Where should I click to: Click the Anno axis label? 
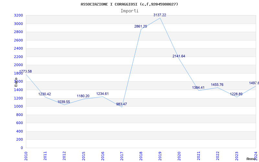pyautogui.click(x=251, y=159)
